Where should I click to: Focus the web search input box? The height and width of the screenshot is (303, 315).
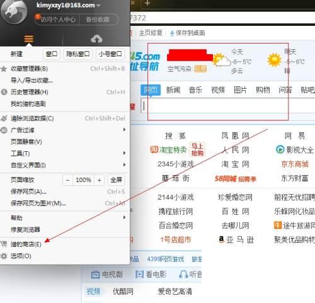[228, 106]
